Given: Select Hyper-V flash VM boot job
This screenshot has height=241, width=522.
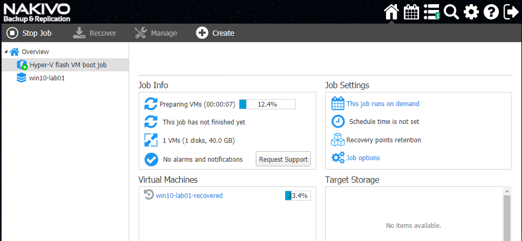Looking at the screenshot, I should coord(68,65).
